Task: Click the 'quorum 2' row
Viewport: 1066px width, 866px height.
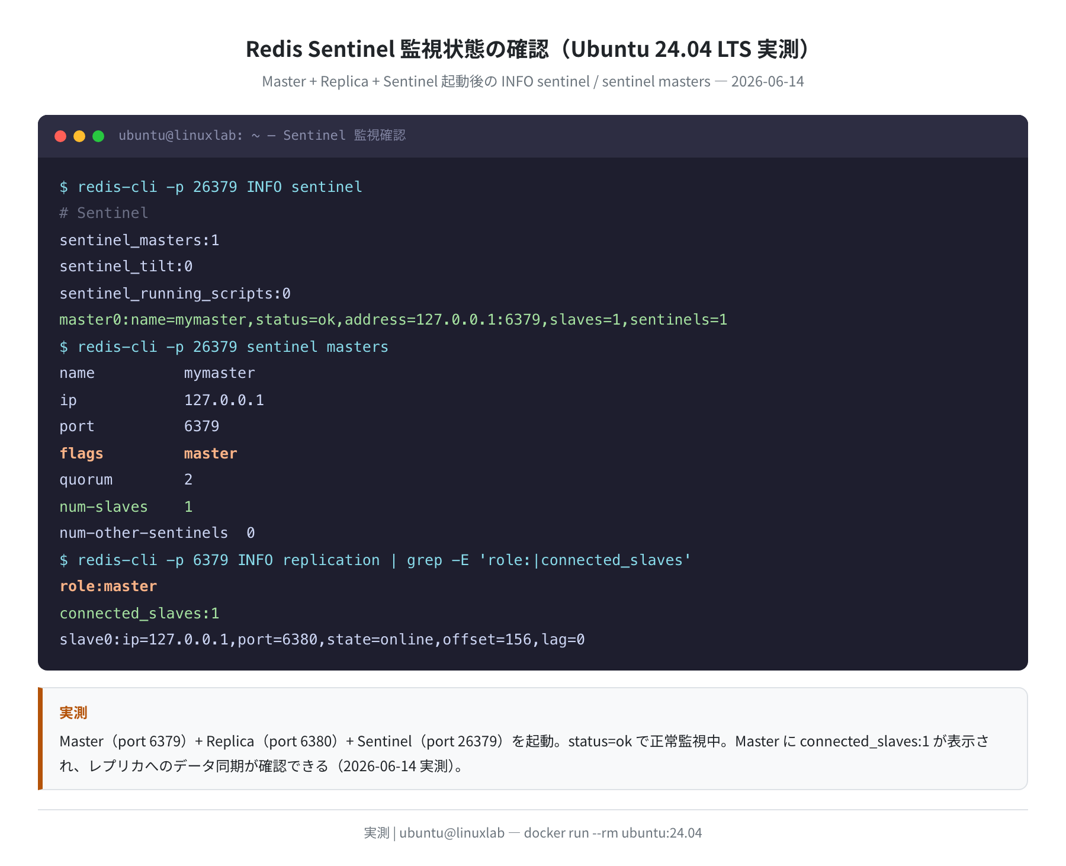Action: (126, 480)
